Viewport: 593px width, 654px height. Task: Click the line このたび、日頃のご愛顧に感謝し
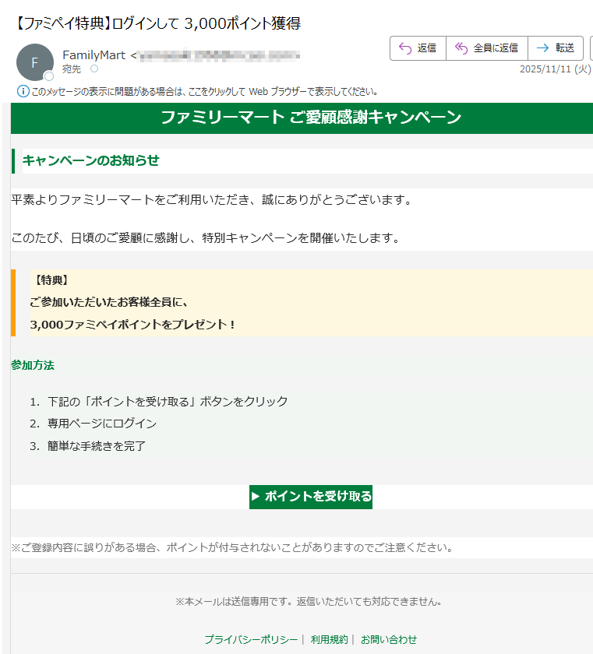tap(206, 238)
